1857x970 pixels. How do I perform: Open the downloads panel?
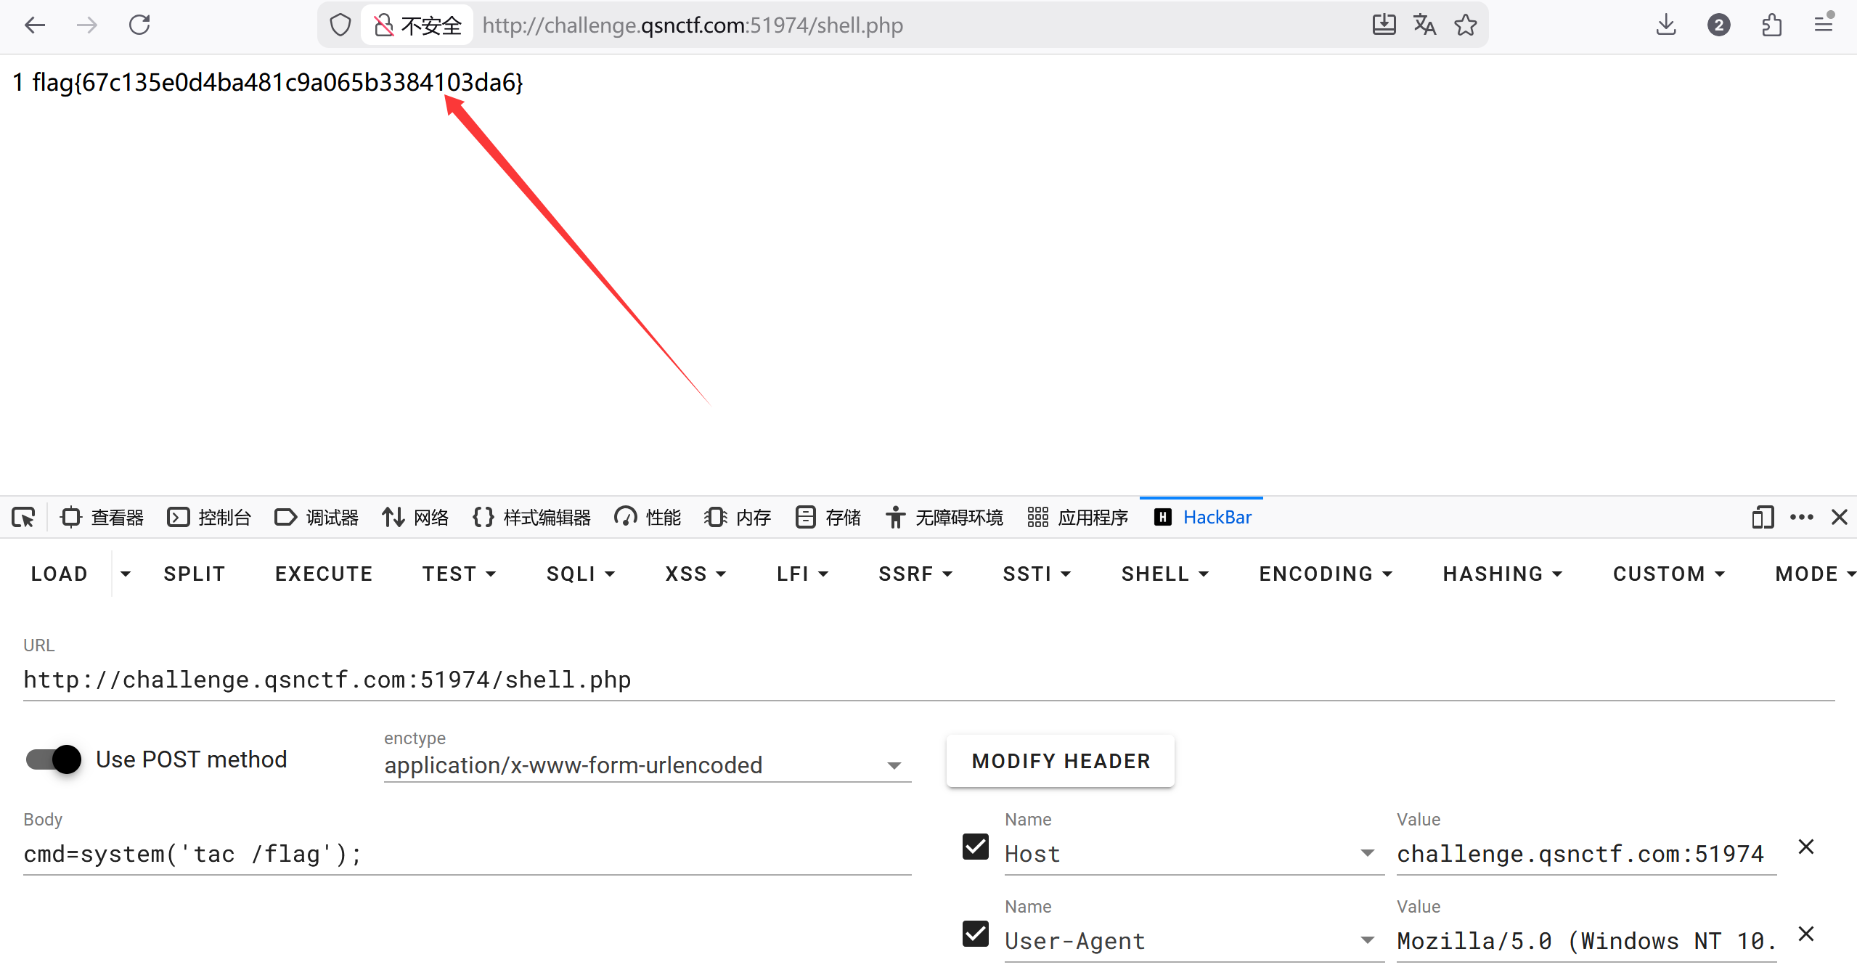click(1666, 25)
